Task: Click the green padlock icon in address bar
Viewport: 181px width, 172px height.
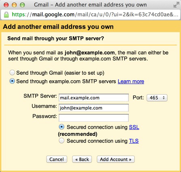Action: pos(6,15)
